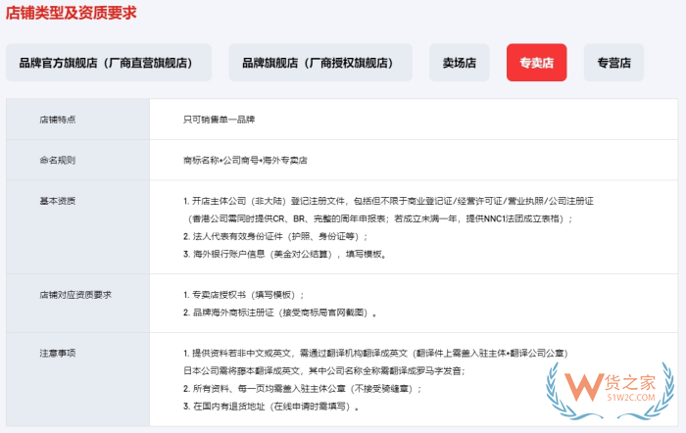Click line 3. 海外银行账户信息
Screen dimensions: 686x433
pyautogui.click(x=285, y=254)
